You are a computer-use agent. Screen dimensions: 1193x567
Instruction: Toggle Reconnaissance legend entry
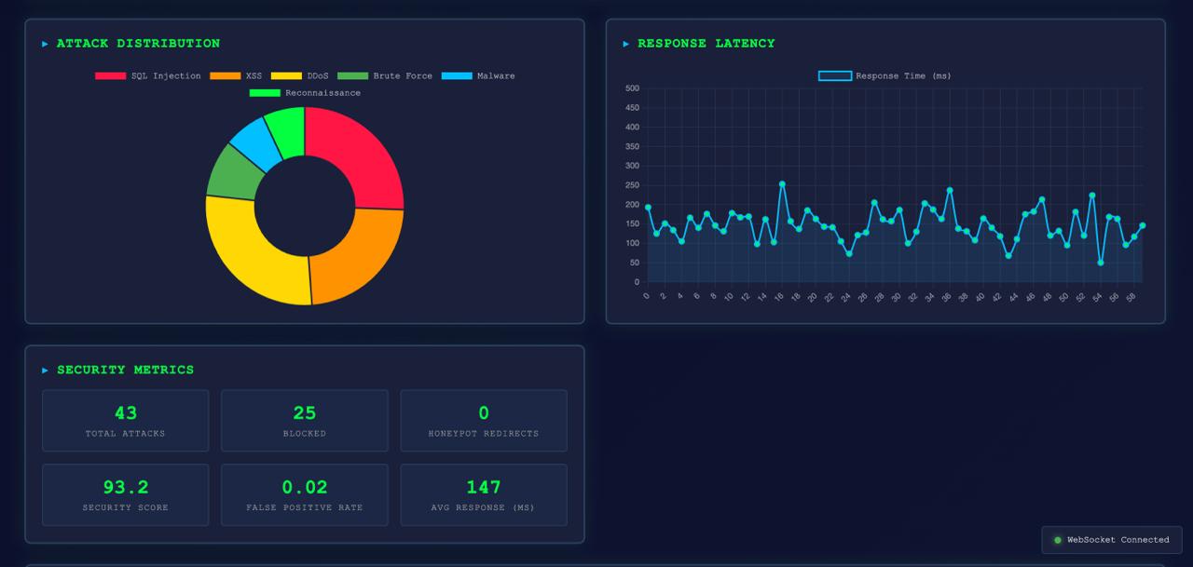click(x=305, y=93)
